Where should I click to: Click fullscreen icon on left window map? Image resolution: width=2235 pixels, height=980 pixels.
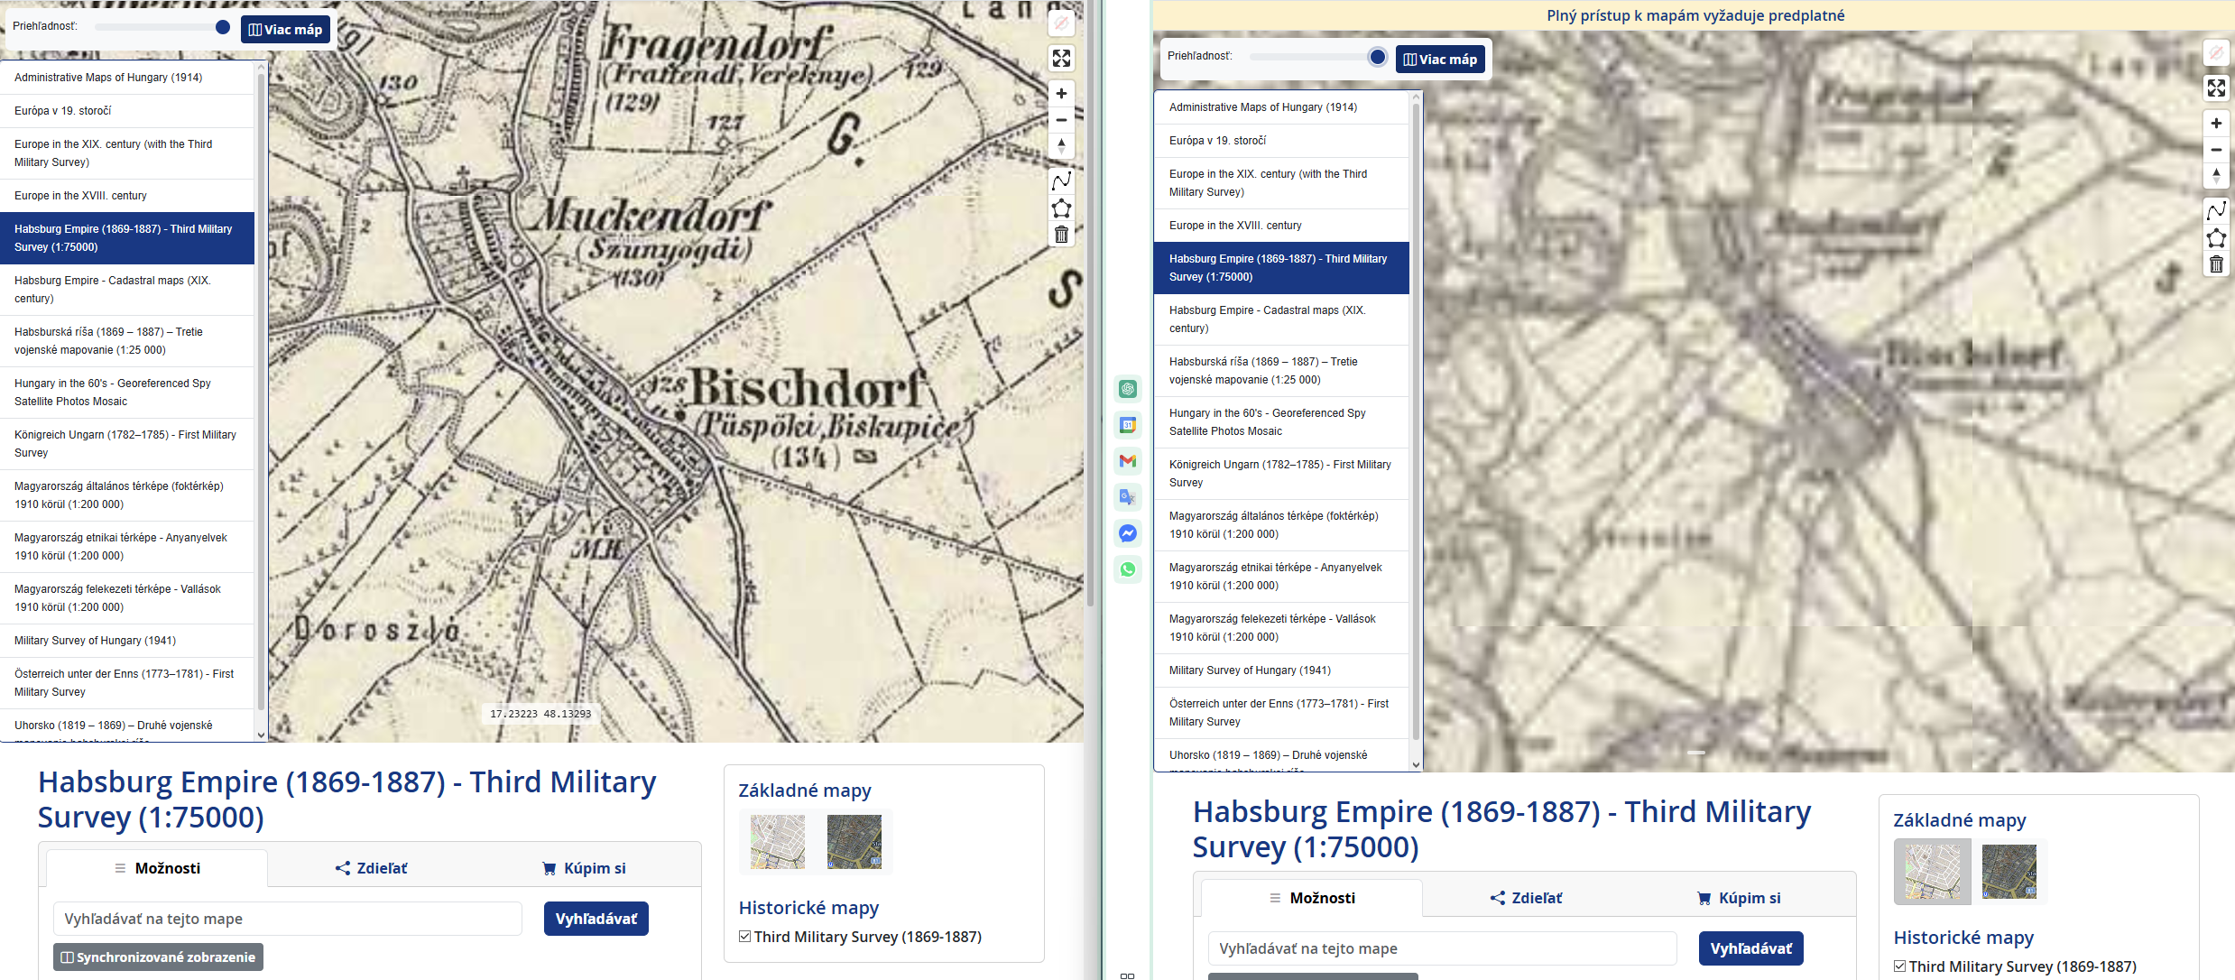click(1061, 59)
